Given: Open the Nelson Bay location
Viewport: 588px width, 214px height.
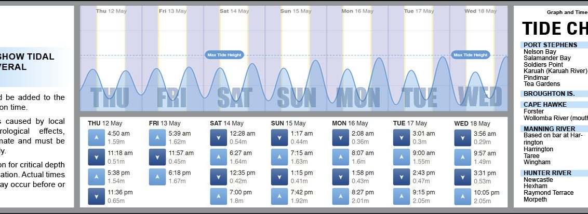Looking at the screenshot, I should click(540, 52).
